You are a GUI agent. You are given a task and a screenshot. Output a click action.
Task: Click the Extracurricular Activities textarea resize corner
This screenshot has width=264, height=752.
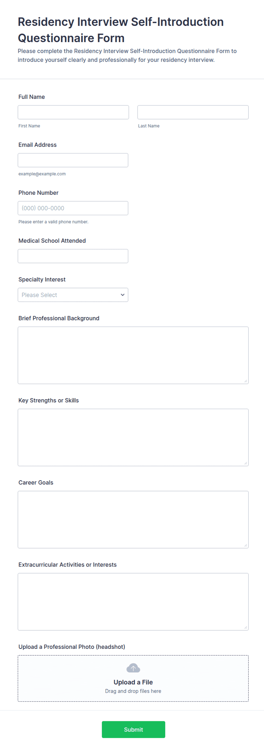pos(246,627)
